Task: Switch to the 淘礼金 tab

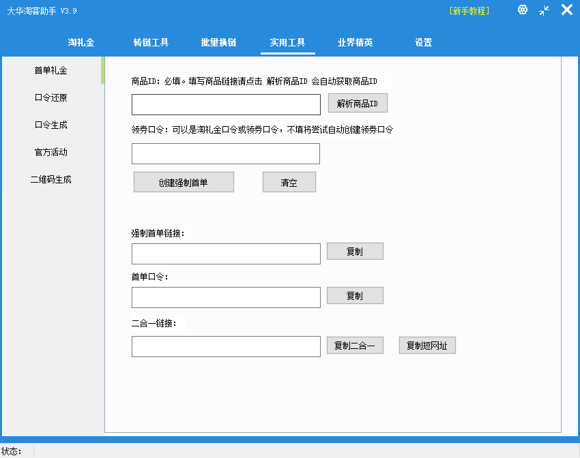Action: point(81,42)
